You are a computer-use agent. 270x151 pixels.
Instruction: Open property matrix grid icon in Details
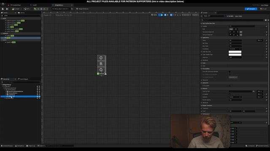pyautogui.click(x=266, y=20)
